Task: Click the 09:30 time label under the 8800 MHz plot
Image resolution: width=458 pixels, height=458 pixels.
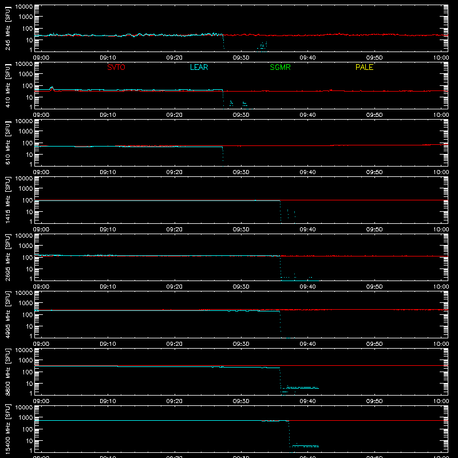Action: pos(241,401)
